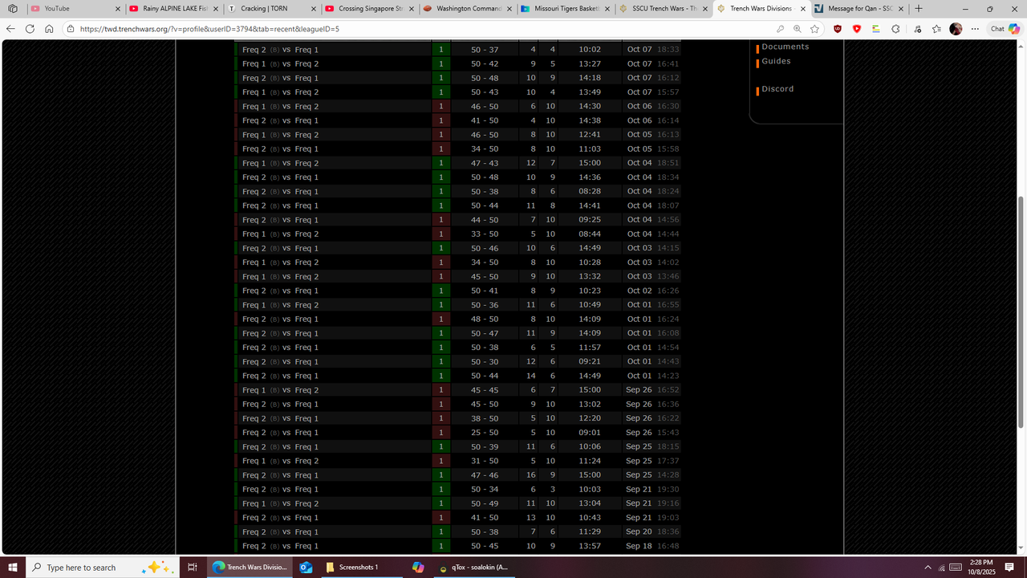Click the score 50 - 37
The image size is (1027, 578).
point(485,50)
